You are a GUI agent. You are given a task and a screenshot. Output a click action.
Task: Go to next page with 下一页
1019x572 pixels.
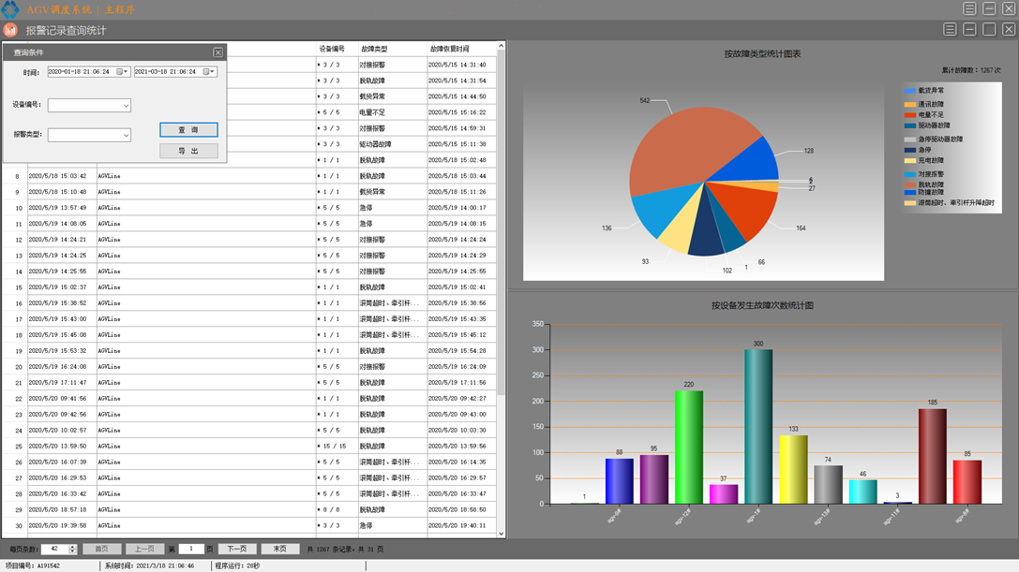coord(237,550)
